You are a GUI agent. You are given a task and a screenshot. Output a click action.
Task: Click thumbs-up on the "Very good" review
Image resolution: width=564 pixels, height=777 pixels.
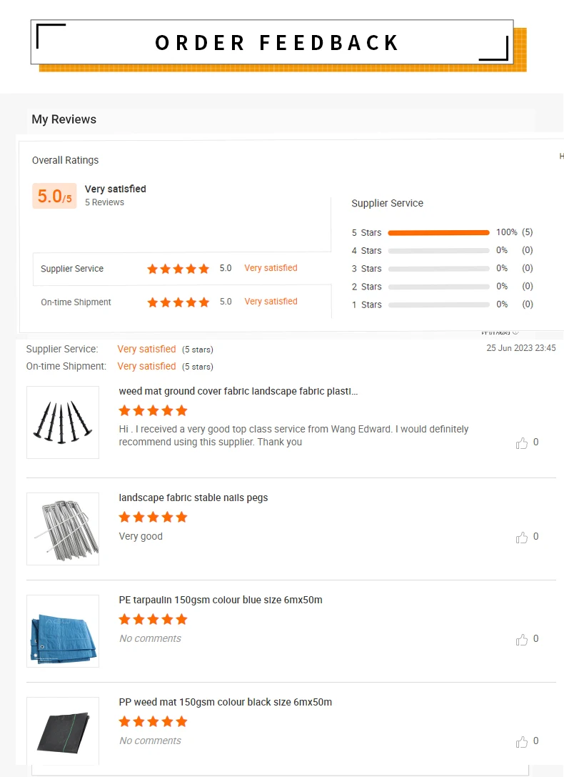pyautogui.click(x=522, y=538)
